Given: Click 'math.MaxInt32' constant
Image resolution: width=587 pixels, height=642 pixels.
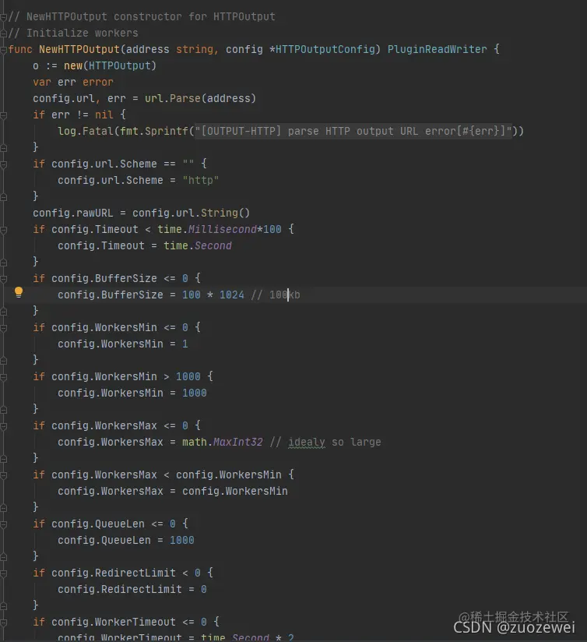Looking at the screenshot, I should [x=223, y=443].
